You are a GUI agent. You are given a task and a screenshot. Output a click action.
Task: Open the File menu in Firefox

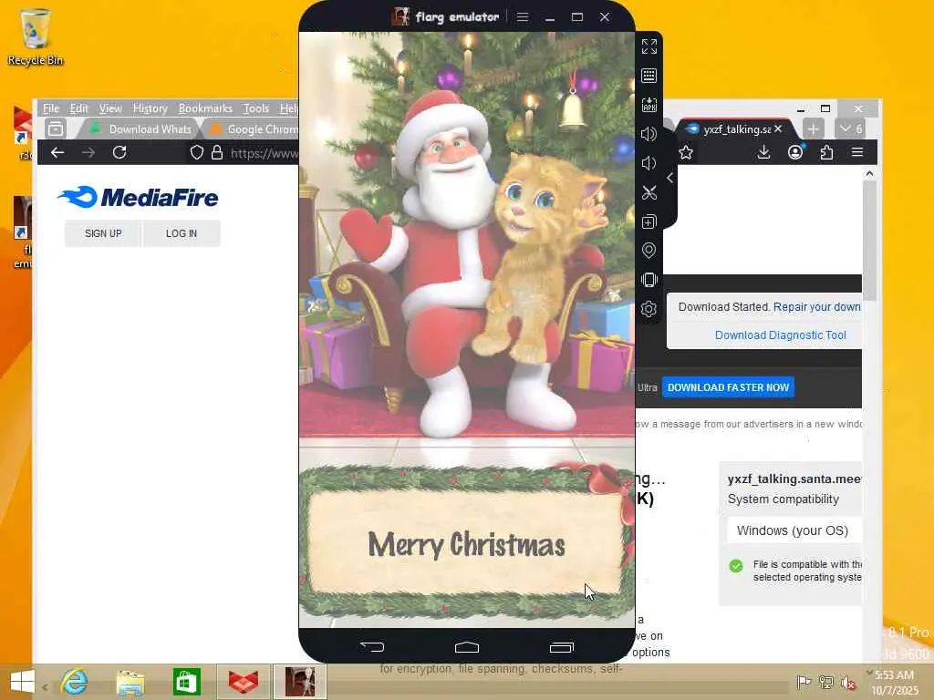click(51, 108)
